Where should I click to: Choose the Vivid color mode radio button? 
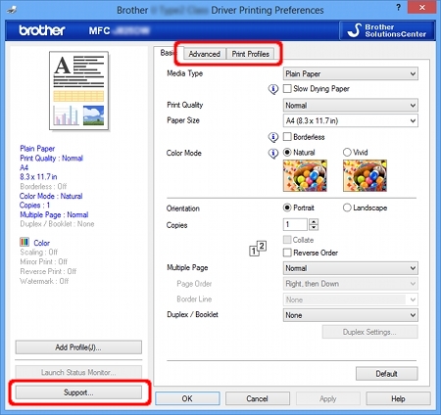pyautogui.click(x=347, y=153)
